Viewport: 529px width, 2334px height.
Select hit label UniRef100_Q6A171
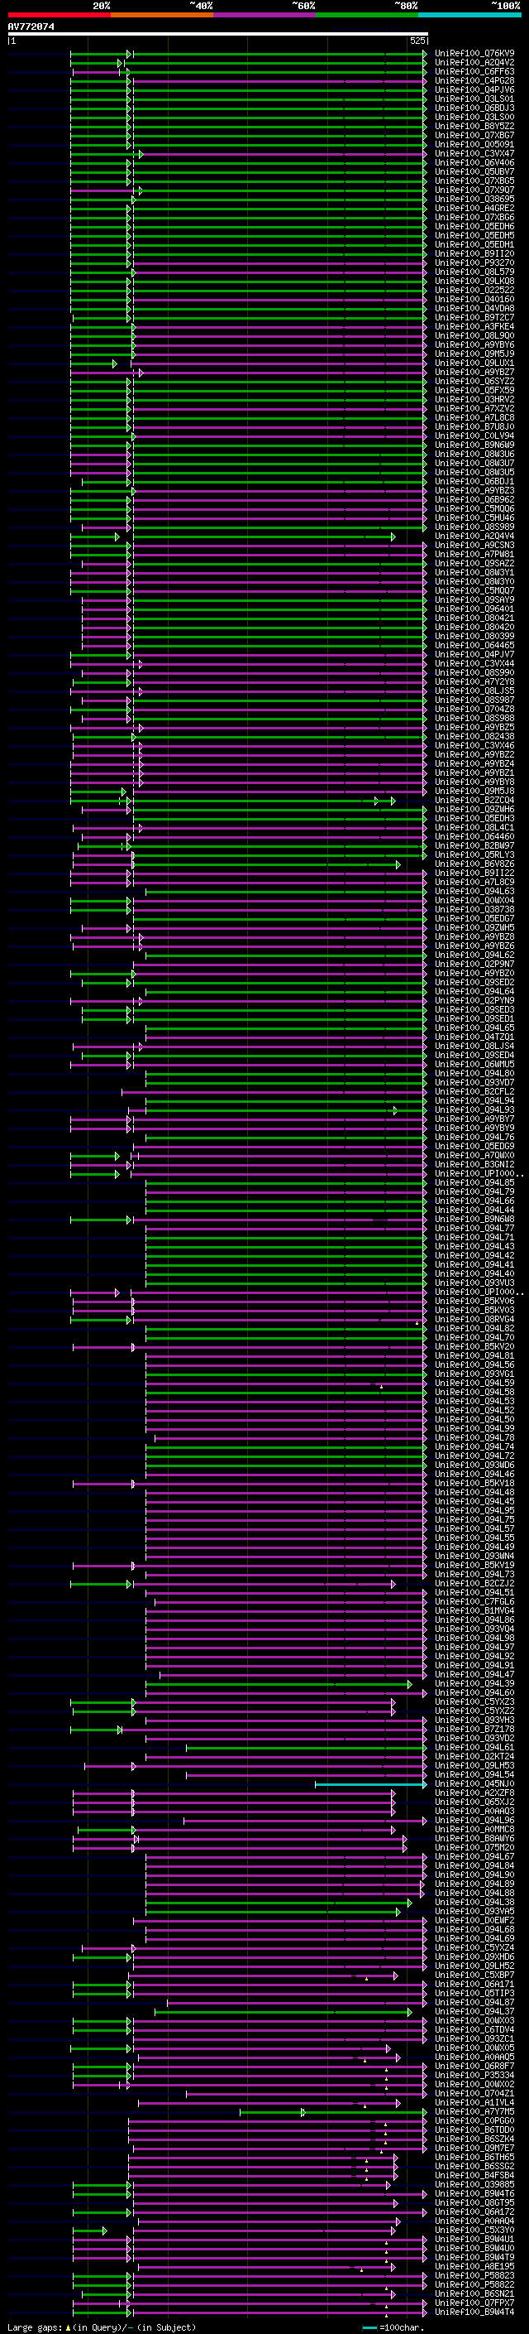pos(474,1985)
